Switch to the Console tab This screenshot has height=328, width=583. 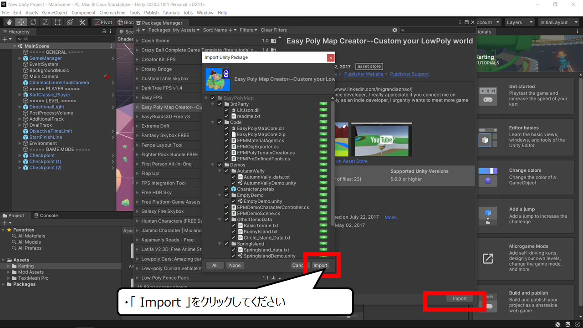coord(46,215)
